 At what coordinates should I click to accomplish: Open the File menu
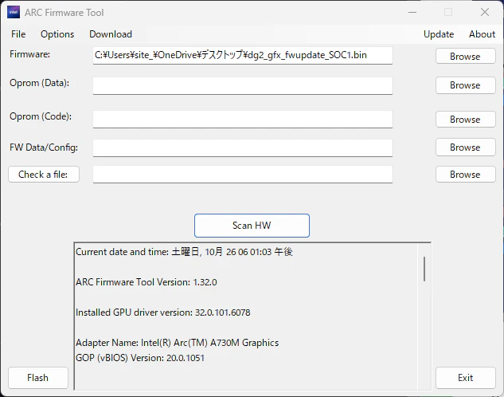[18, 34]
